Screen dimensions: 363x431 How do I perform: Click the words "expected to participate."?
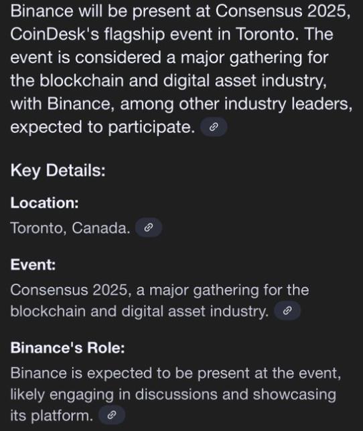[x=103, y=128]
